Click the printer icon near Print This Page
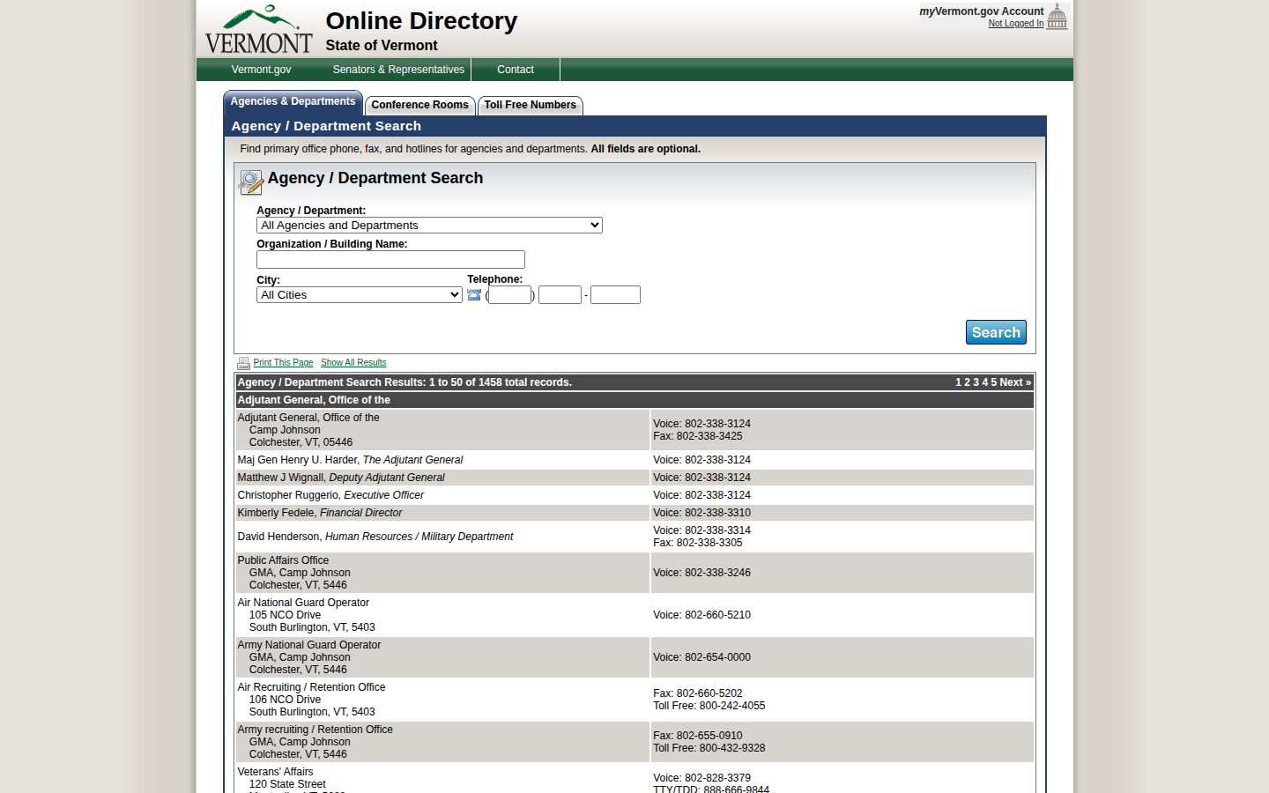This screenshot has width=1269, height=793. point(243,363)
